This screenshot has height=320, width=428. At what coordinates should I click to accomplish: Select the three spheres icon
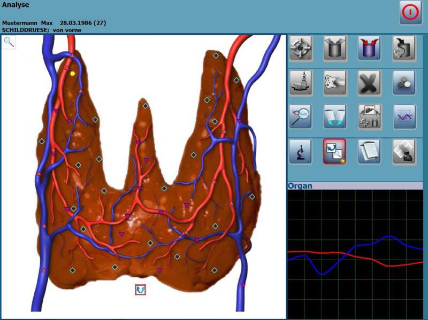pyautogui.click(x=404, y=83)
